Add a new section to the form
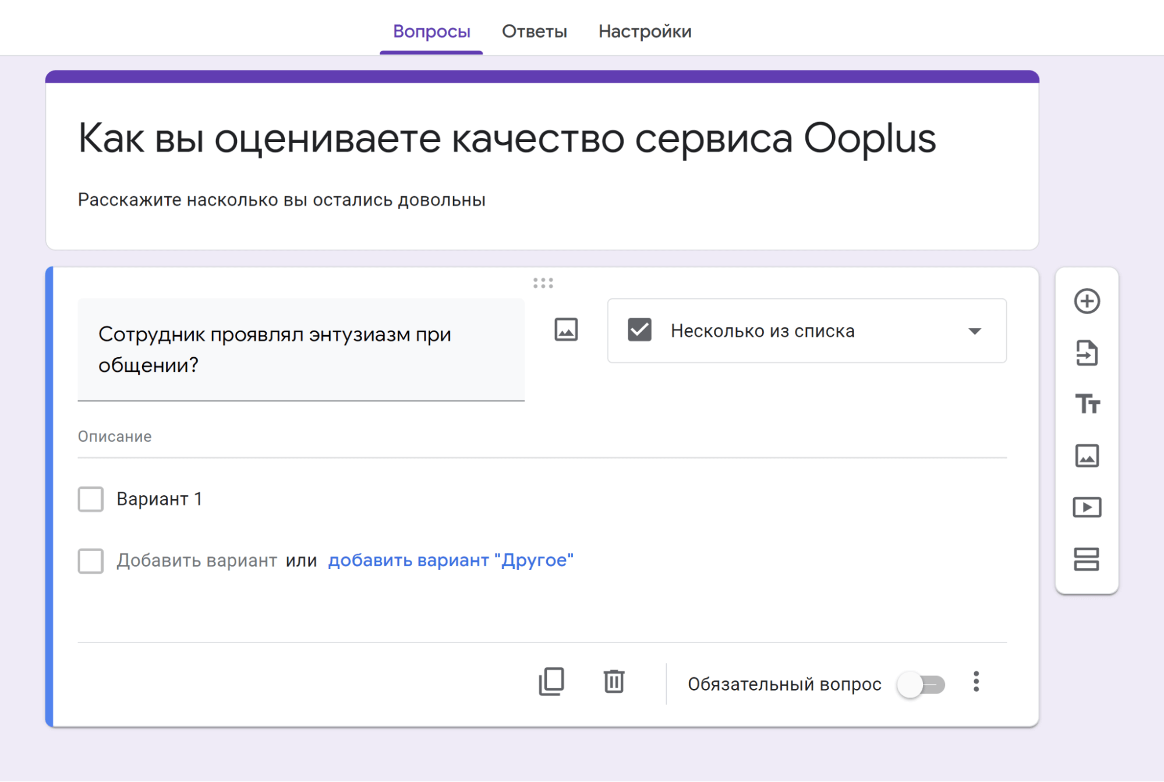The height and width of the screenshot is (782, 1164). point(1087,559)
